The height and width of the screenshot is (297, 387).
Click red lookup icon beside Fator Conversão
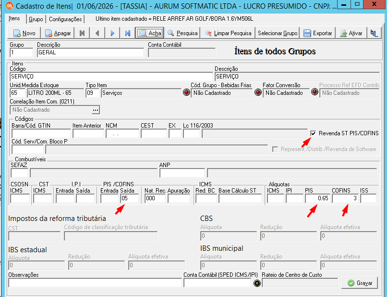click(258, 92)
